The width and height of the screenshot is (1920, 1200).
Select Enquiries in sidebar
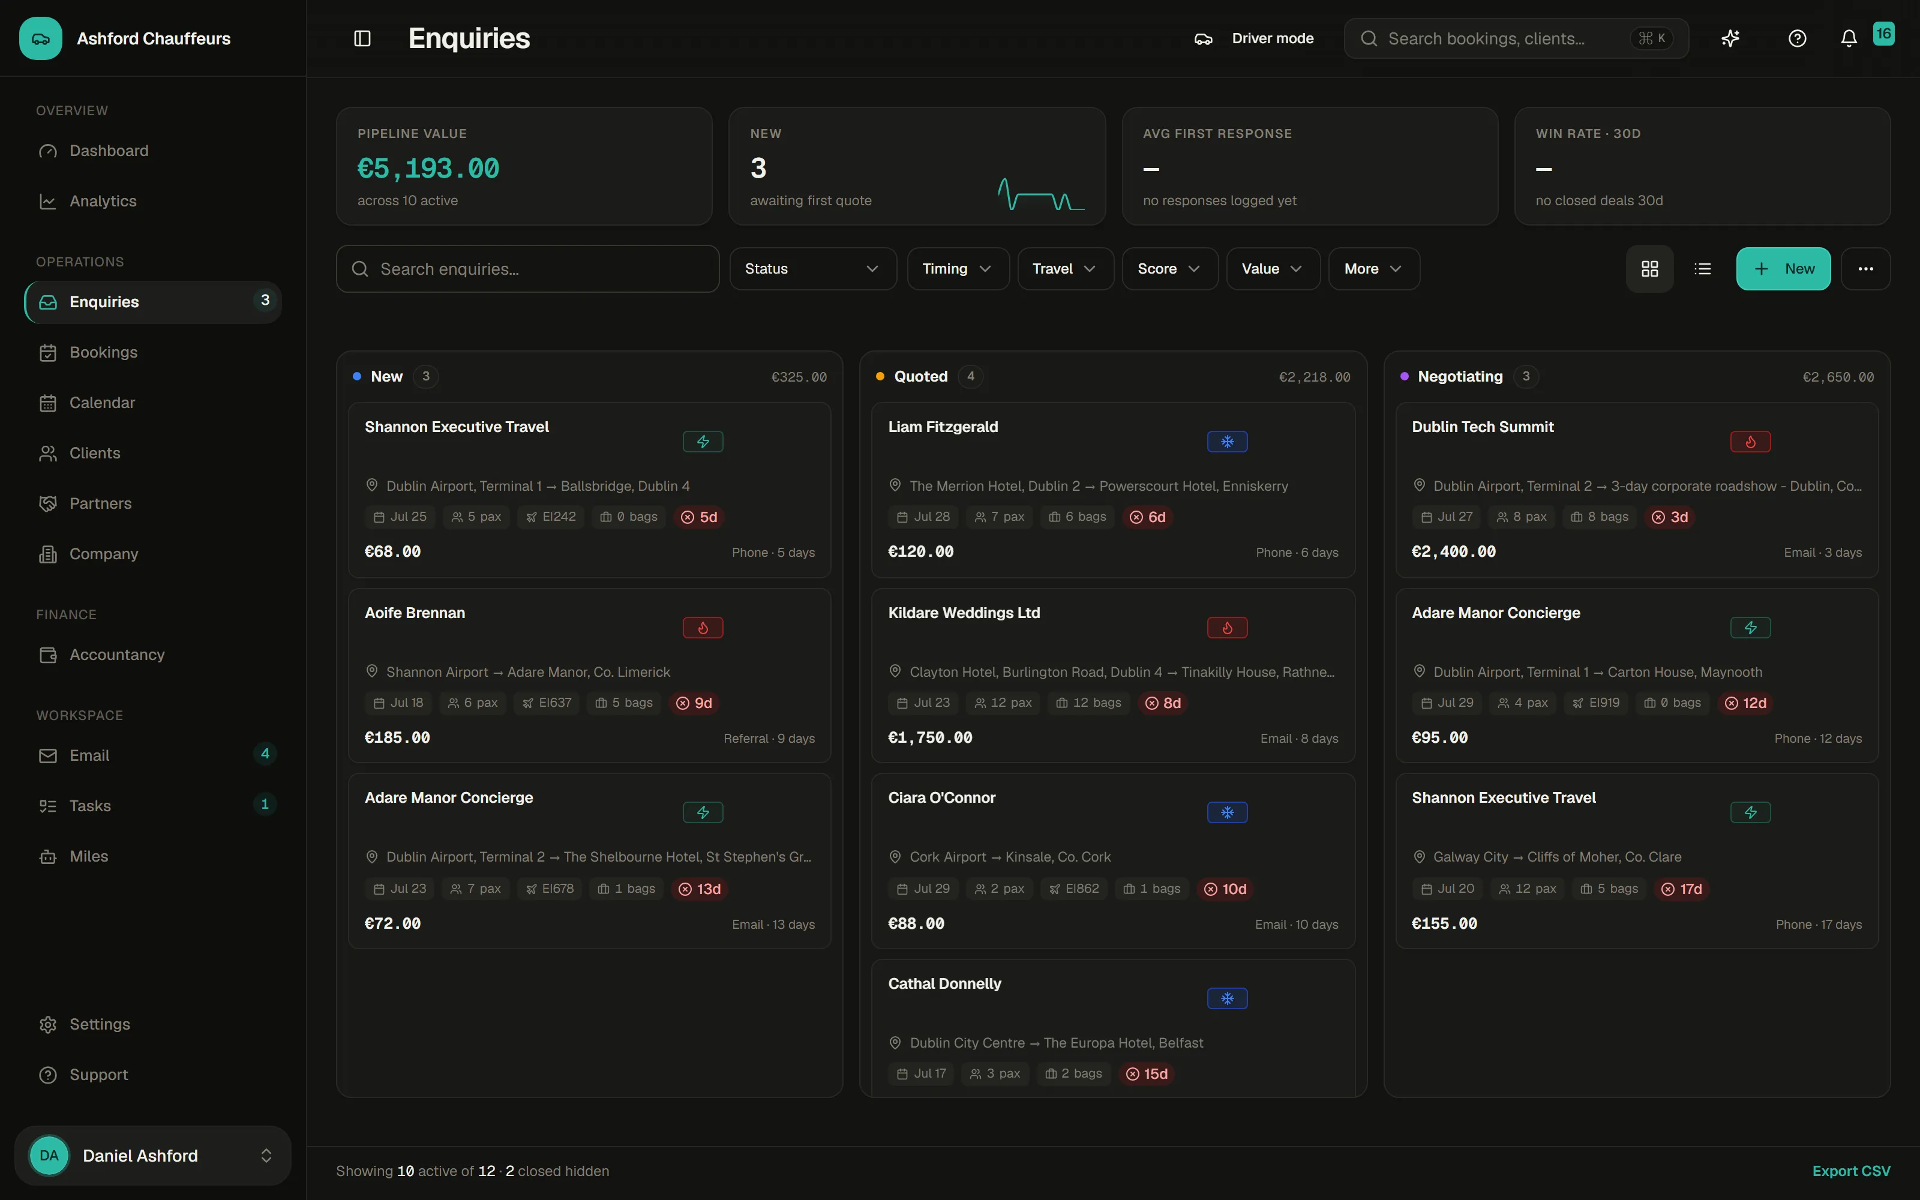click(x=152, y=302)
